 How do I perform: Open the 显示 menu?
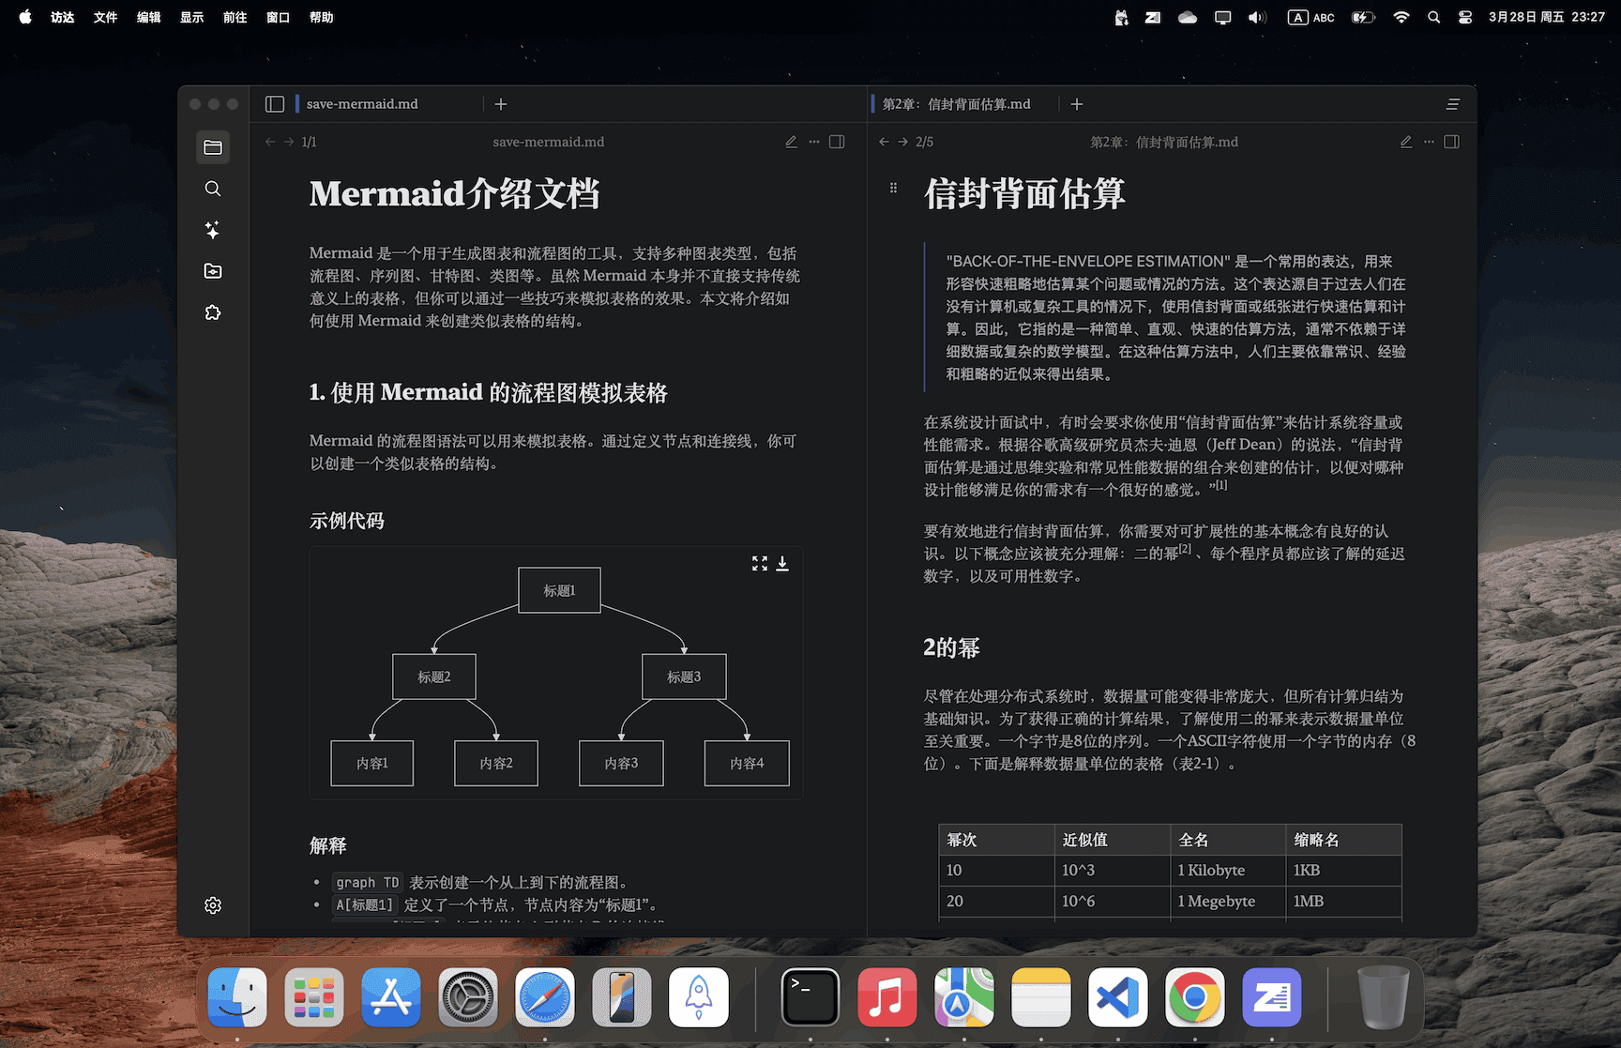[192, 17]
